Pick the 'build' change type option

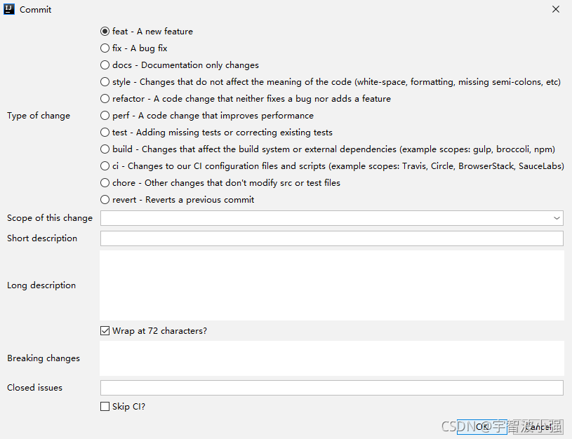click(105, 149)
